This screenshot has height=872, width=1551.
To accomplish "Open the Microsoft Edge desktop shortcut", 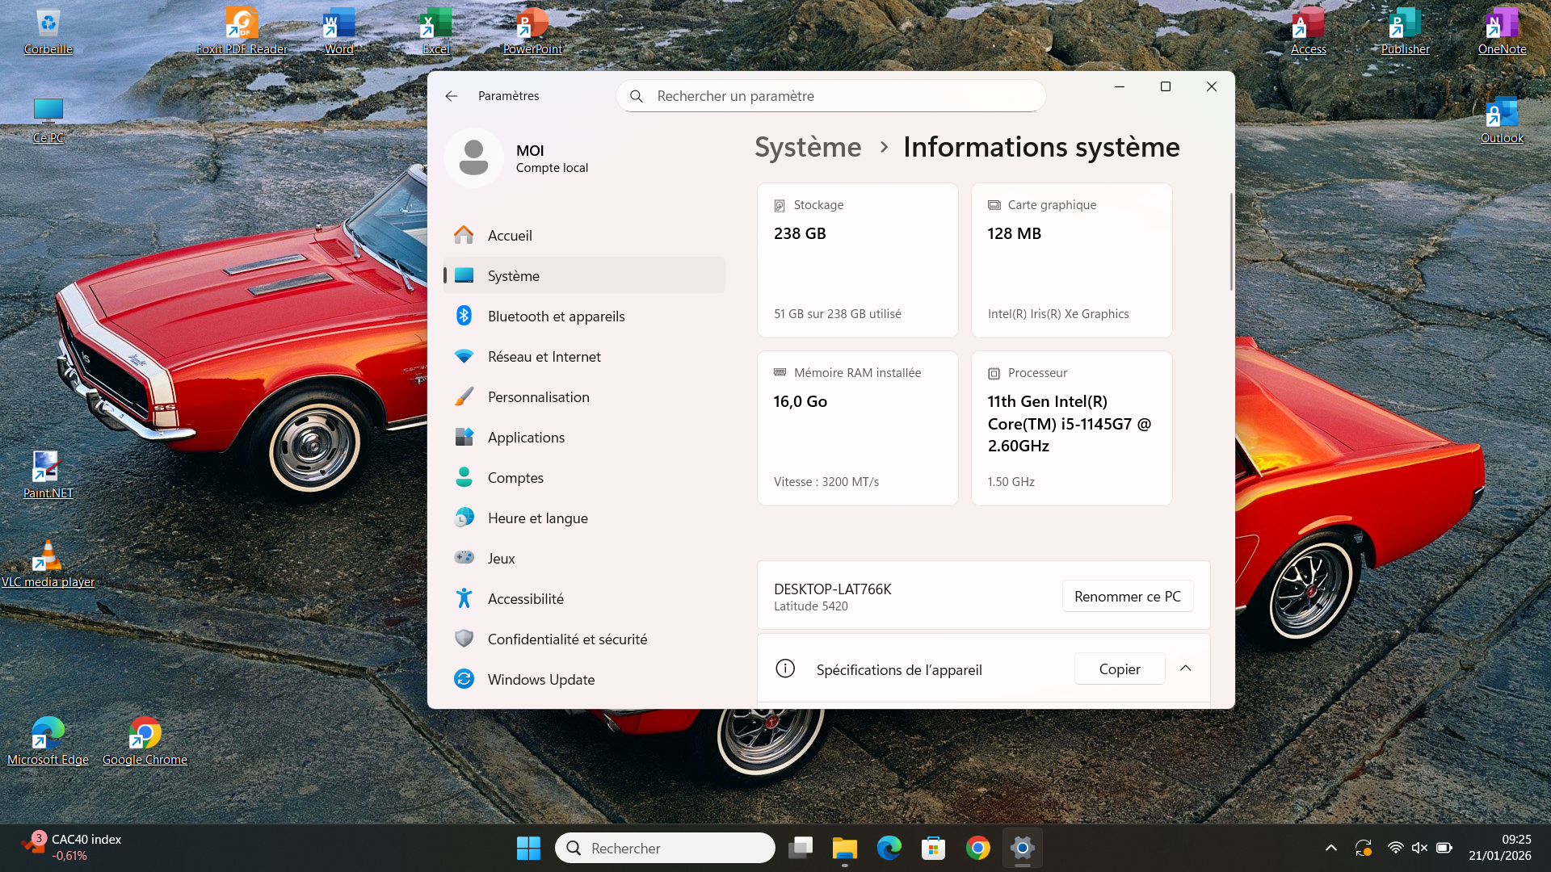I will click(x=48, y=741).
